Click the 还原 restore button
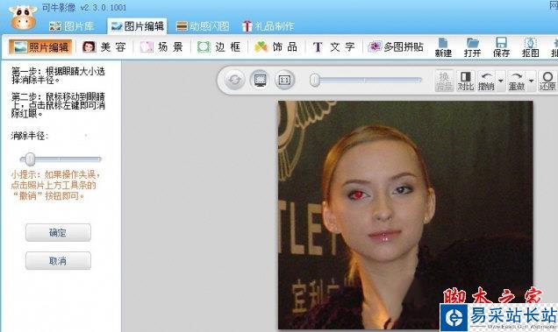This screenshot has width=558, height=332. [547, 81]
